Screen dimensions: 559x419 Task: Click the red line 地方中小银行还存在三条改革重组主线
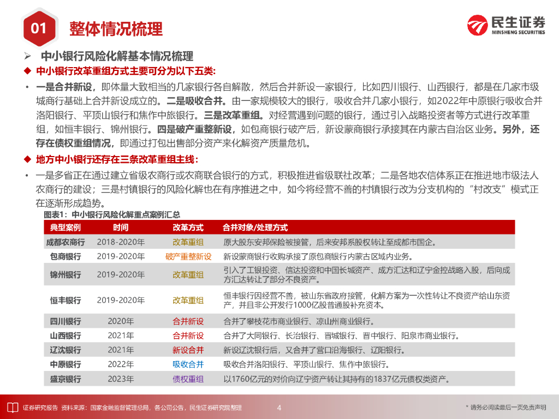(x=117, y=159)
